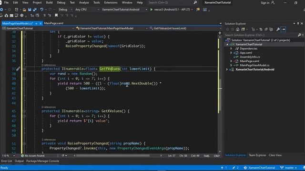Open the master branch dropdown in status bar

click(x=289, y=168)
